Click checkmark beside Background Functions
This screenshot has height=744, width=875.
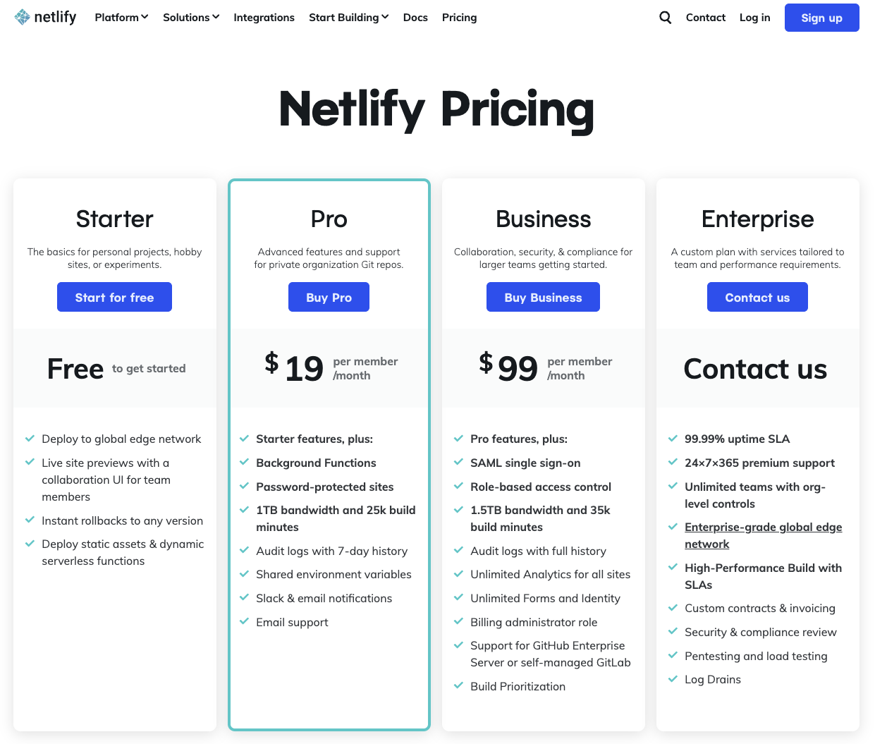click(245, 463)
